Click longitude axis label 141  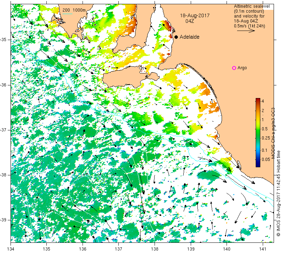tap(263, 249)
